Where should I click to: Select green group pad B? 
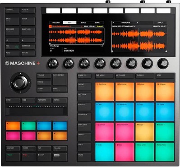click(28, 126)
